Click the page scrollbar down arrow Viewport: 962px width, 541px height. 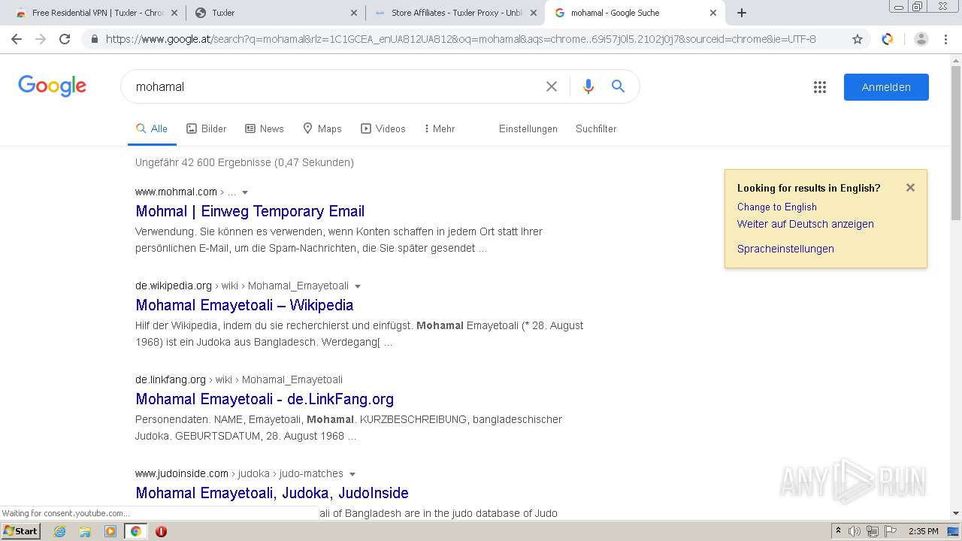click(x=956, y=513)
